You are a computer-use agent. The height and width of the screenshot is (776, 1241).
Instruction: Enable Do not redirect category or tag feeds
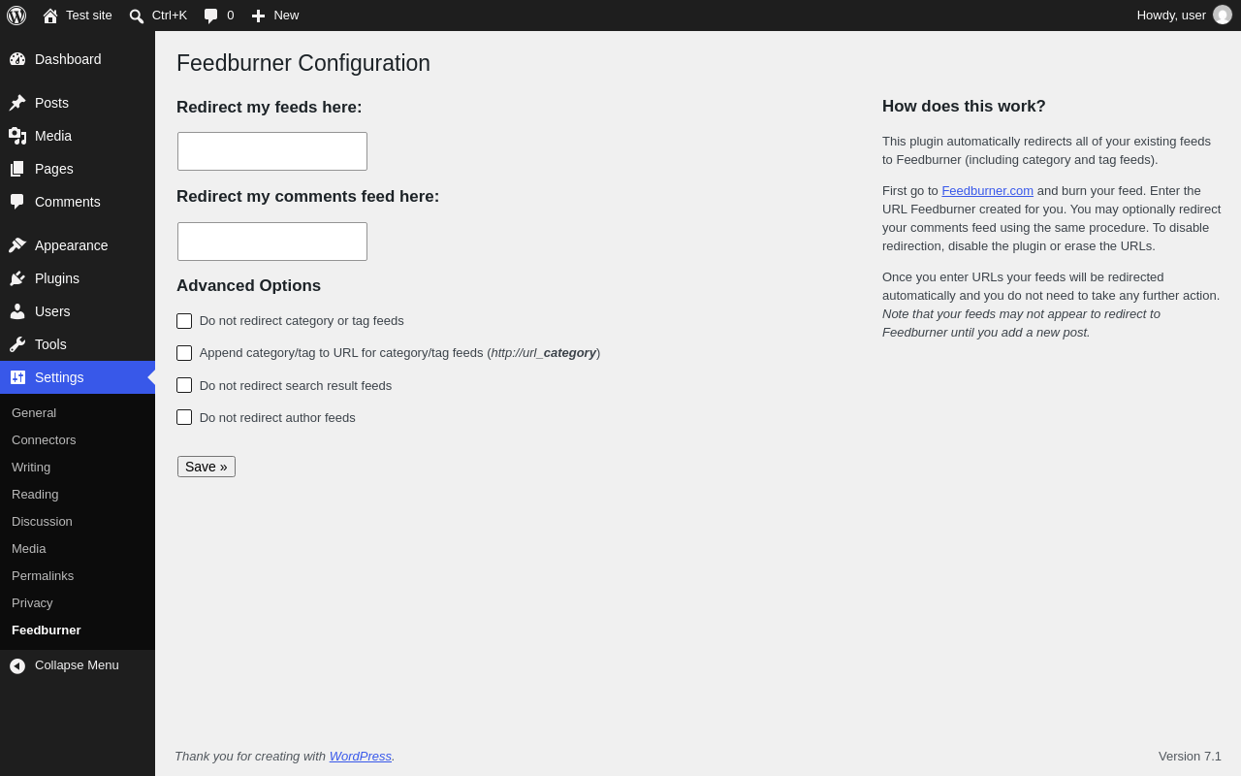(184, 321)
